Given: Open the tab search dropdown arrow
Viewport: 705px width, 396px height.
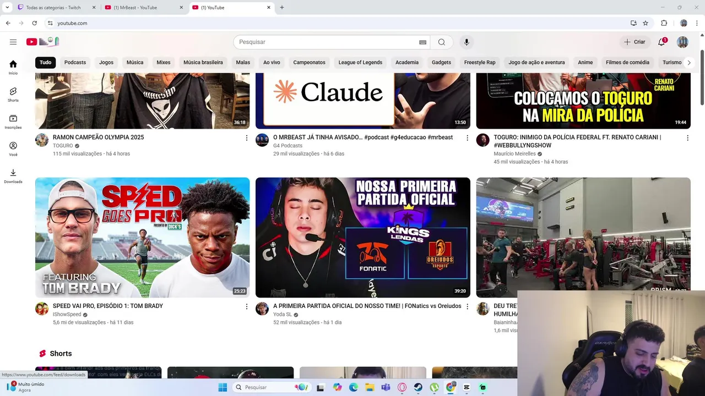Looking at the screenshot, I should pos(7,7).
